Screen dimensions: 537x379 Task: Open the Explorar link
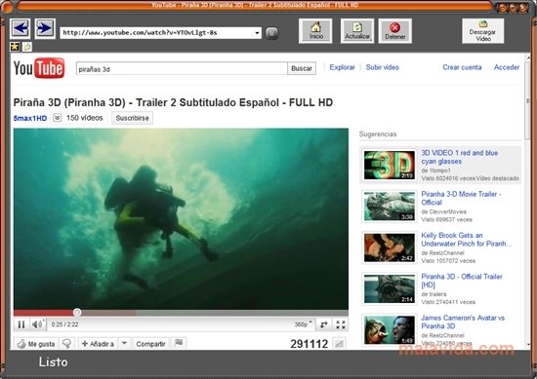[342, 67]
